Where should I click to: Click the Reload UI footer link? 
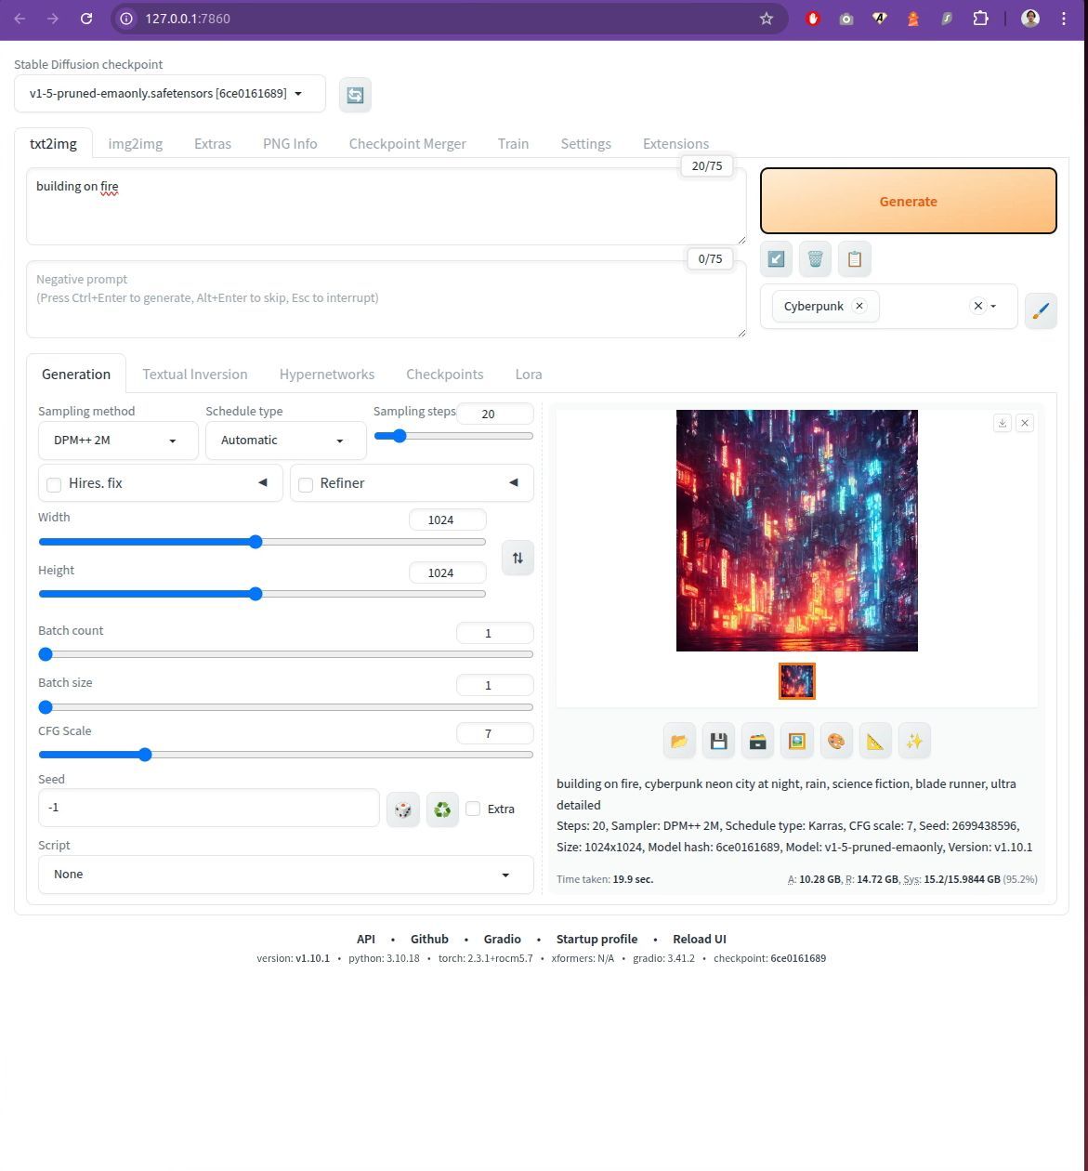pos(699,939)
